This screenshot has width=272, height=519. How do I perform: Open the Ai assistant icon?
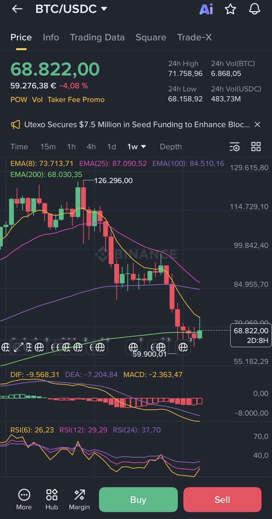[x=206, y=9]
